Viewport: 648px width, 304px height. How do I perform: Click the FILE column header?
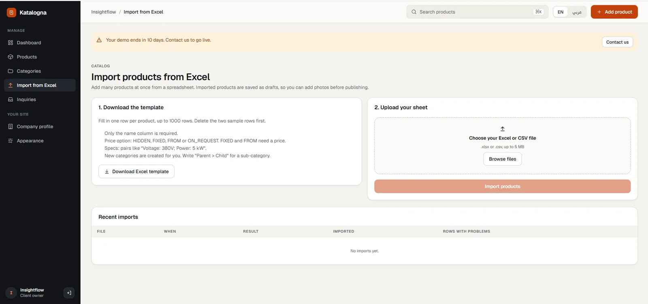tap(101, 232)
